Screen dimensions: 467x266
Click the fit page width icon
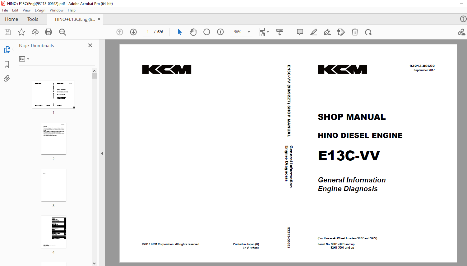click(x=262, y=32)
